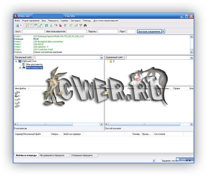Click the Хост input field
The image size is (207, 176).
33,31
